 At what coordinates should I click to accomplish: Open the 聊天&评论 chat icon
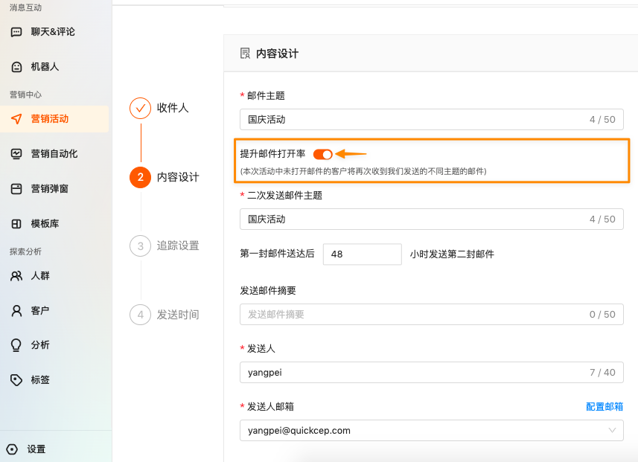click(16, 32)
